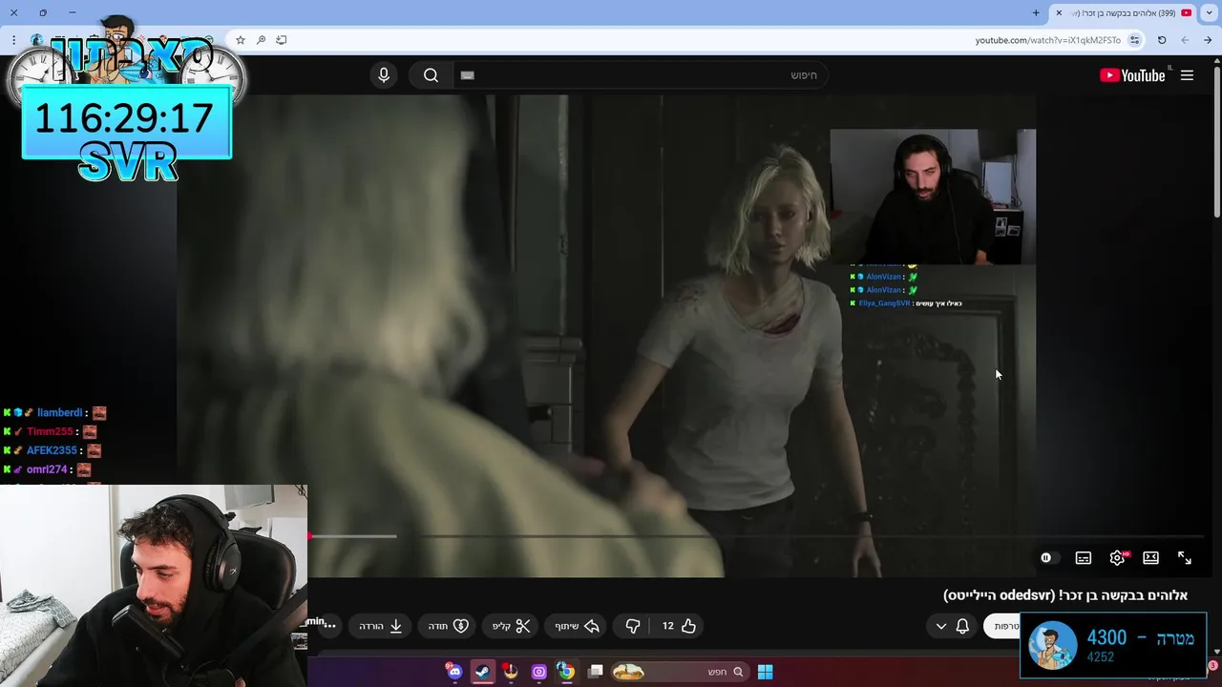Click chat username omri274
The width and height of the screenshot is (1222, 687).
pyautogui.click(x=47, y=469)
